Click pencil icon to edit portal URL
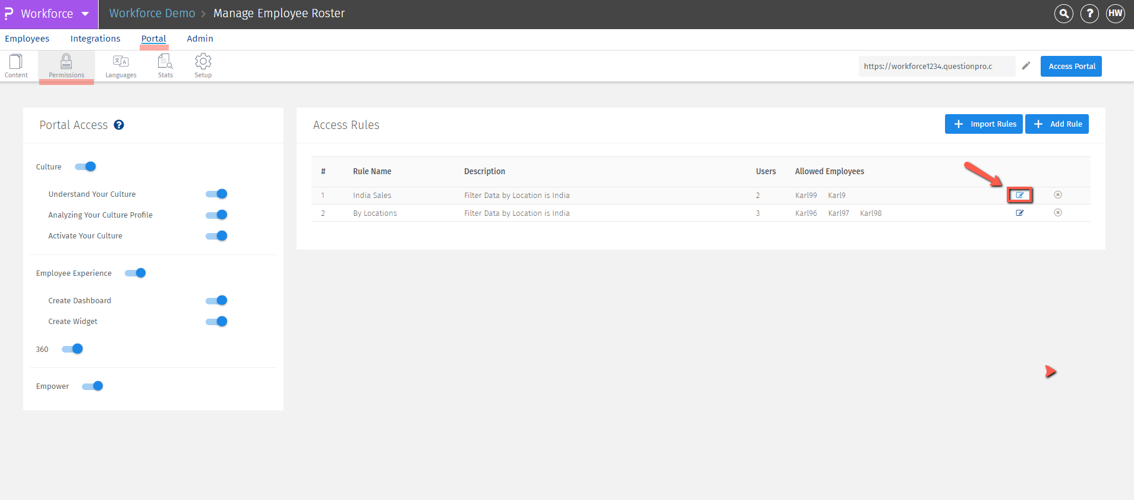The image size is (1134, 500). tap(1026, 66)
